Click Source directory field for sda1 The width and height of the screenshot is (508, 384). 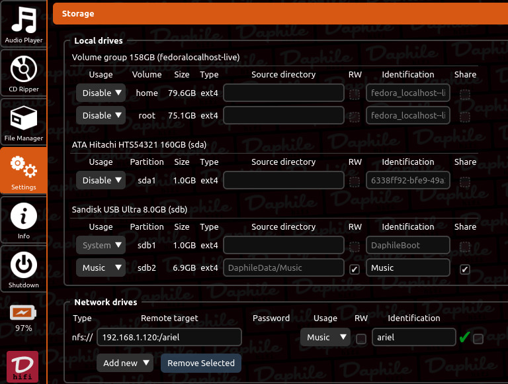click(x=284, y=180)
